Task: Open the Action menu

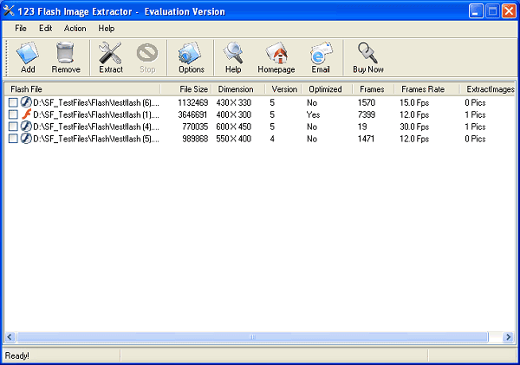Action: pyautogui.click(x=75, y=29)
